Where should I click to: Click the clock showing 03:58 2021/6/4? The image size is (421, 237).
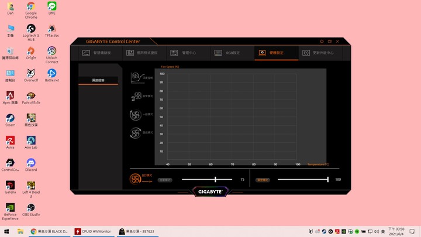[x=396, y=231]
